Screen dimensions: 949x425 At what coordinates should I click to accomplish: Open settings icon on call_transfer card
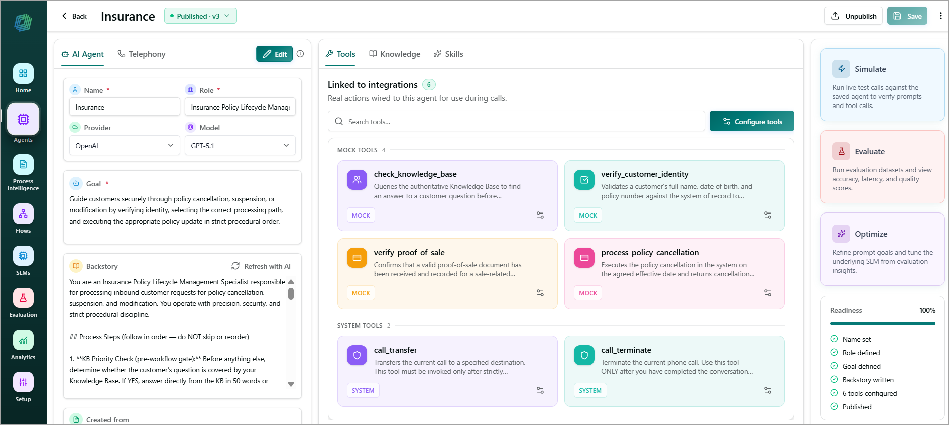[x=540, y=390]
